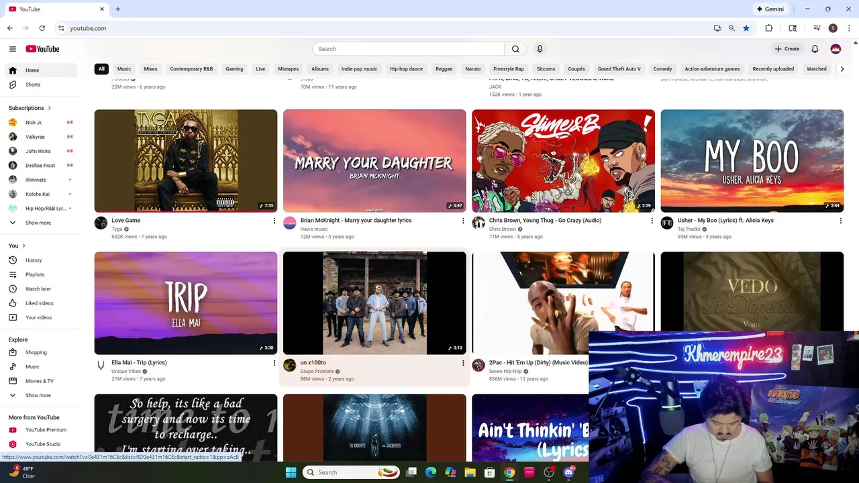Open the Gemini button in Chrome
The height and width of the screenshot is (483, 859).
(x=770, y=9)
